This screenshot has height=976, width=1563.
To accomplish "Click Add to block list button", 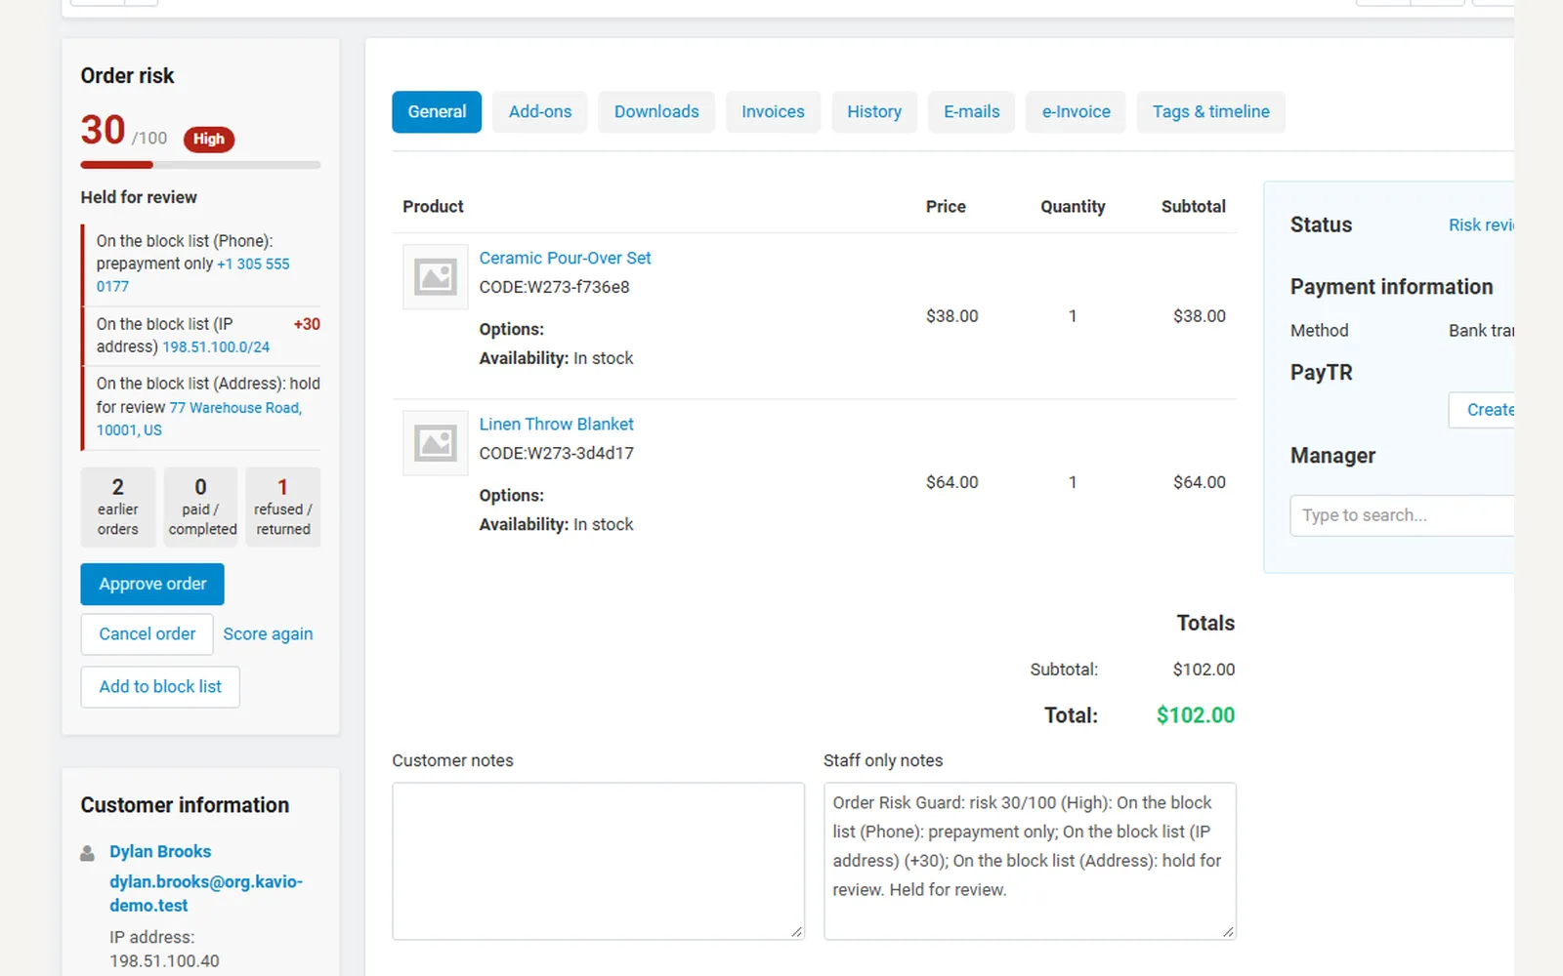I will point(160,687).
